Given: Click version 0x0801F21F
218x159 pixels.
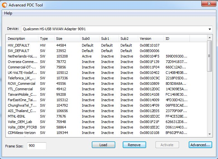Looking at the screenshot, I should (149, 122).
